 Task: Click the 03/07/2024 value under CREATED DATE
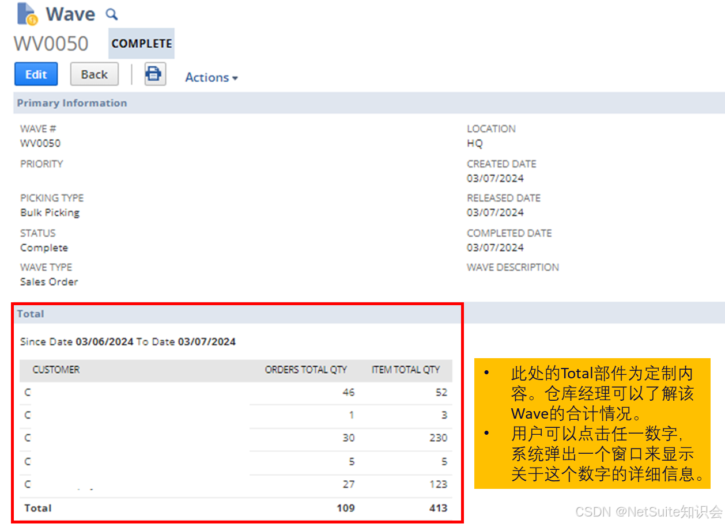click(x=495, y=179)
